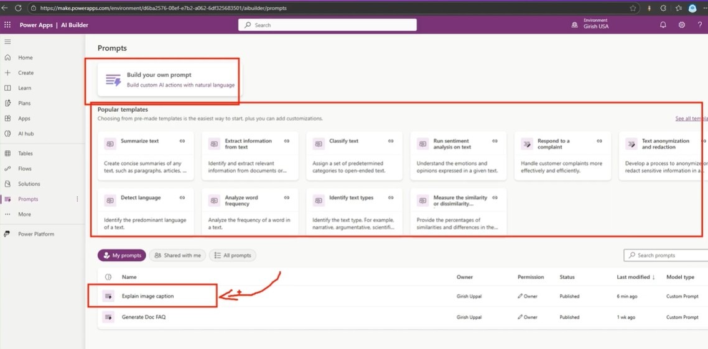Select My prompts filter tab
The image size is (708, 349).
tap(121, 255)
